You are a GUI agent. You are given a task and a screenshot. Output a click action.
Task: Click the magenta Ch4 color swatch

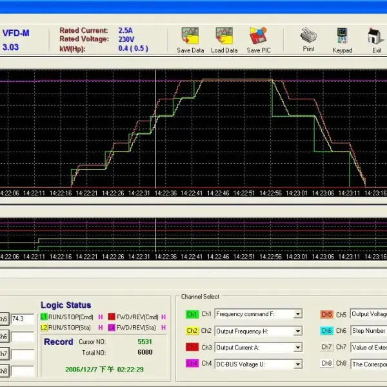pyautogui.click(x=192, y=364)
